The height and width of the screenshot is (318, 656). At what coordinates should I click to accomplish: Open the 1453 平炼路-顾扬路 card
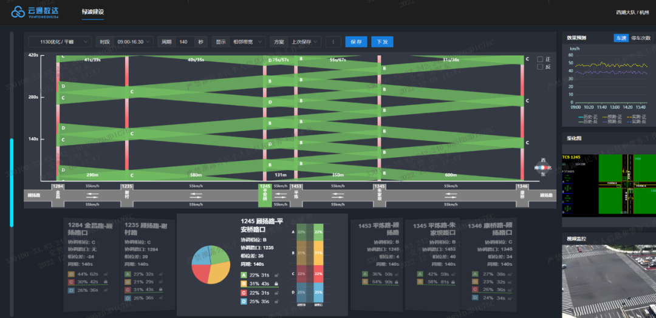click(x=377, y=264)
